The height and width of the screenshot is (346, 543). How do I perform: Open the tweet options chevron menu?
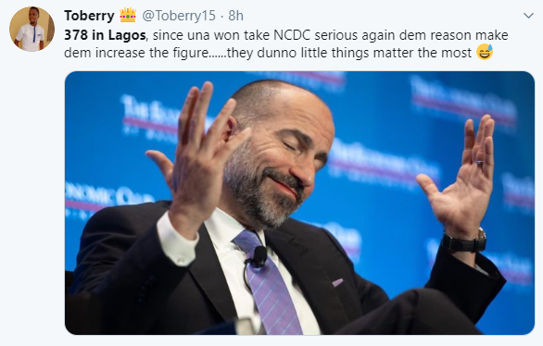tap(528, 16)
